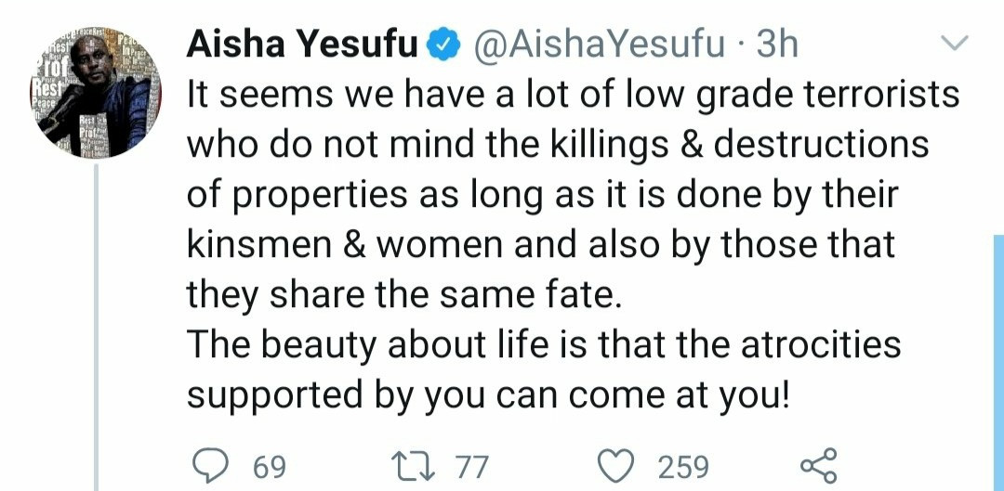Open the tweet via the 3h timestamp
This screenshot has width=1004, height=491.
[x=777, y=45]
